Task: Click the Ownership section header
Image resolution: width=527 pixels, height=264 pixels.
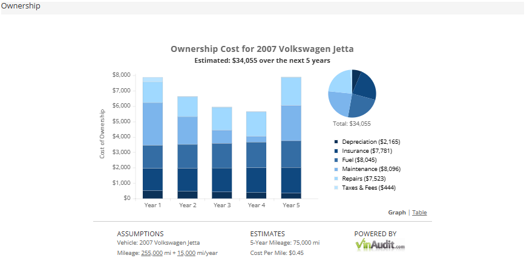Action: (x=21, y=6)
